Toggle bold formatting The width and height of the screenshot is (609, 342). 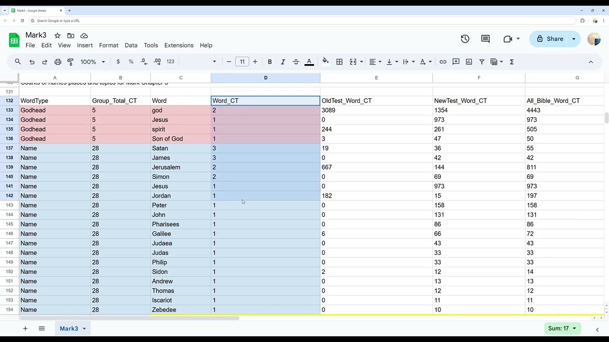click(270, 62)
